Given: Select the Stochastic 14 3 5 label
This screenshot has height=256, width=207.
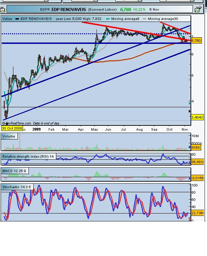Looking at the screenshot, I should point(16,187).
